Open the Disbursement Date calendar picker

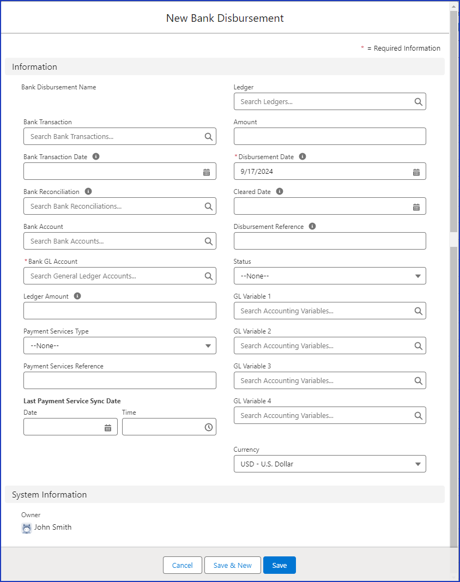tap(417, 171)
